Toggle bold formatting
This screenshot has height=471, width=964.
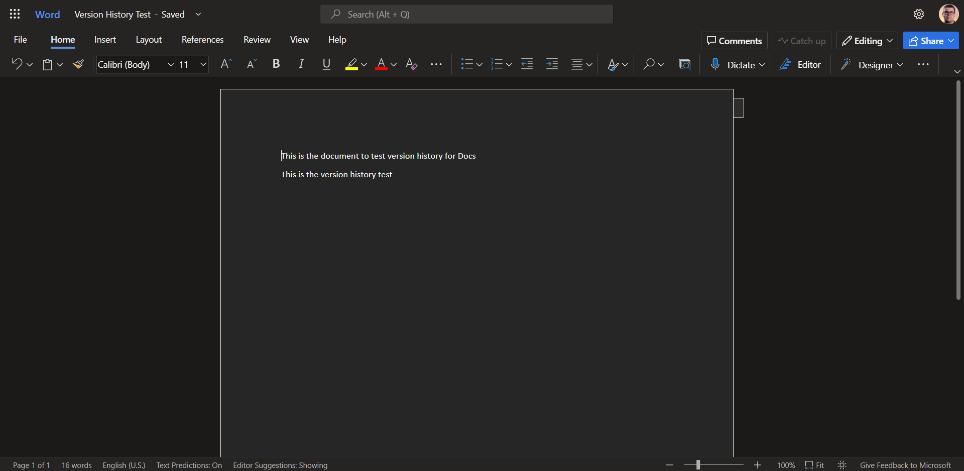click(276, 64)
